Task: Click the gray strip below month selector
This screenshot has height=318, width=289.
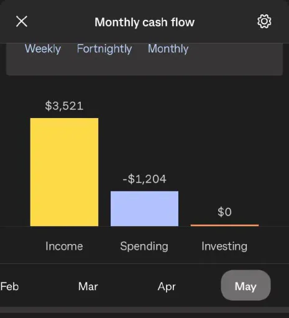Action: [144, 310]
